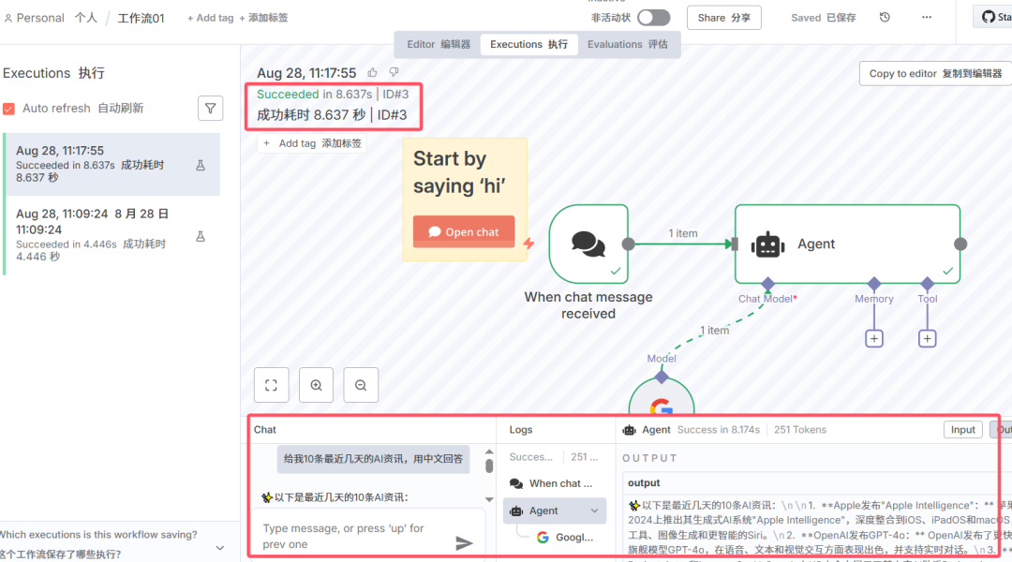Click flask icon on 11:09:24 execution
This screenshot has width=1012, height=562.
pyautogui.click(x=201, y=236)
